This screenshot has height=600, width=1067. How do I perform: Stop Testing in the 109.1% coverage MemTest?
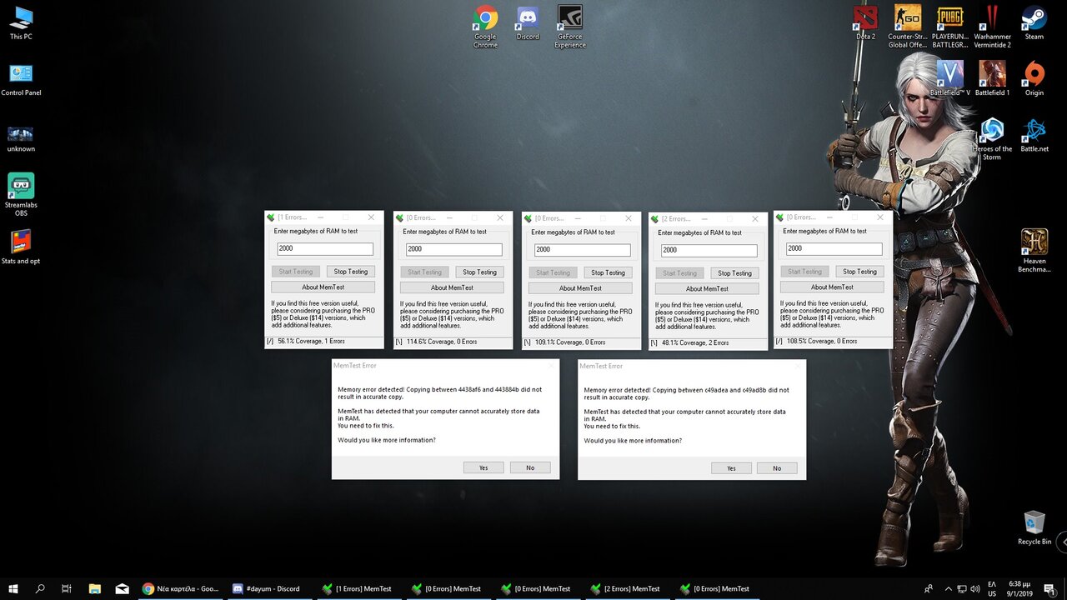pos(608,272)
